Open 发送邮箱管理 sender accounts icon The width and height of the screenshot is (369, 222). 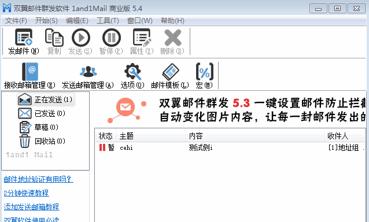click(88, 72)
